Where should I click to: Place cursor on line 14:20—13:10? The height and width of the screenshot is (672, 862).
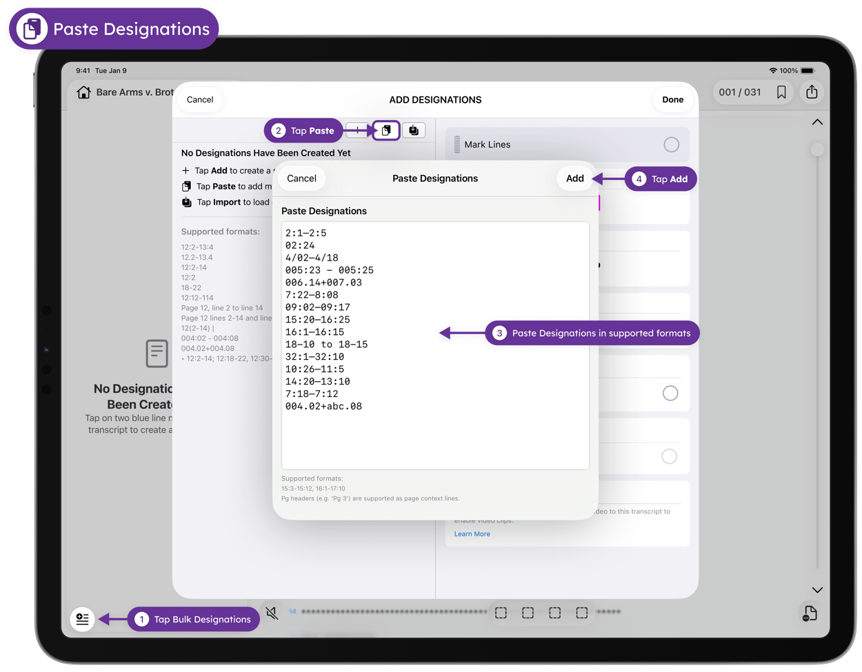pos(317,382)
